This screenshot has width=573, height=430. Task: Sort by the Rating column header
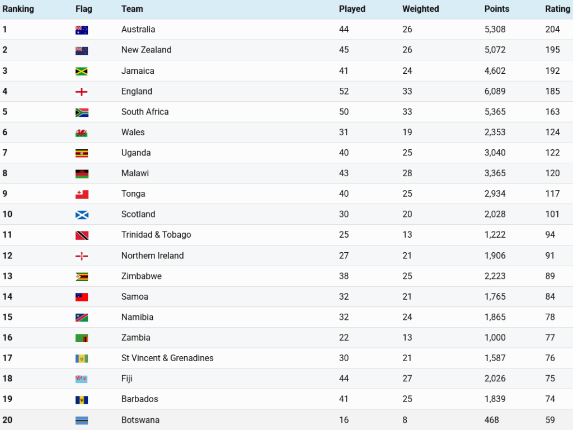(x=557, y=9)
